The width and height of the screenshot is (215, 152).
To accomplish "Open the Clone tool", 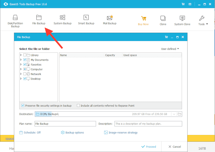I will (x=163, y=21).
